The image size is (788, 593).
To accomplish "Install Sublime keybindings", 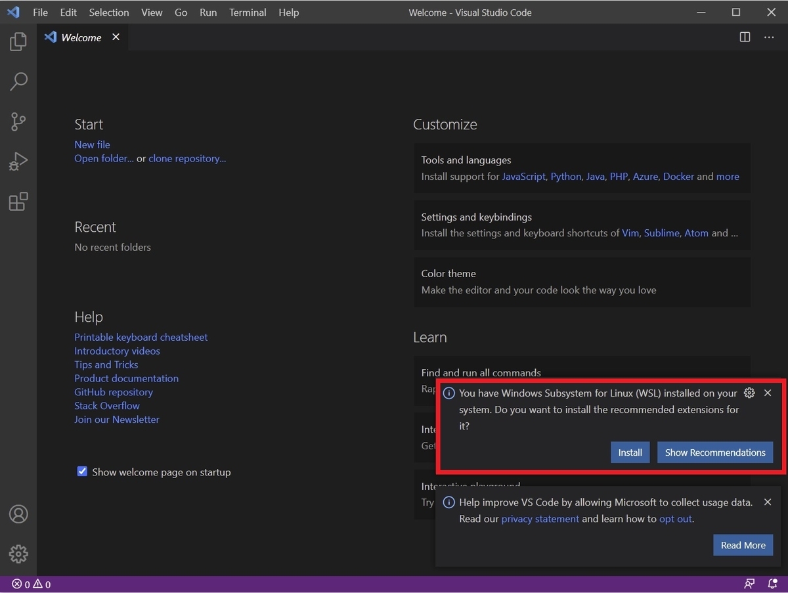I will (x=661, y=233).
